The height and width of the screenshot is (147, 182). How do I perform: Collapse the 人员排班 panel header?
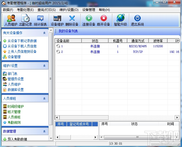point(44,98)
